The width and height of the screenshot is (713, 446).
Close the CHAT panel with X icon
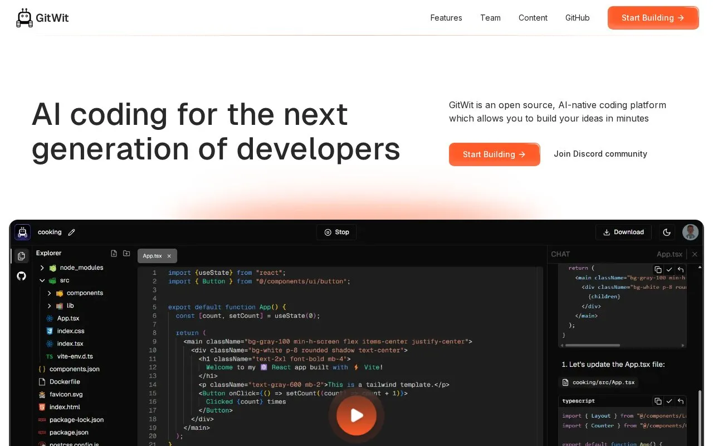(x=695, y=254)
